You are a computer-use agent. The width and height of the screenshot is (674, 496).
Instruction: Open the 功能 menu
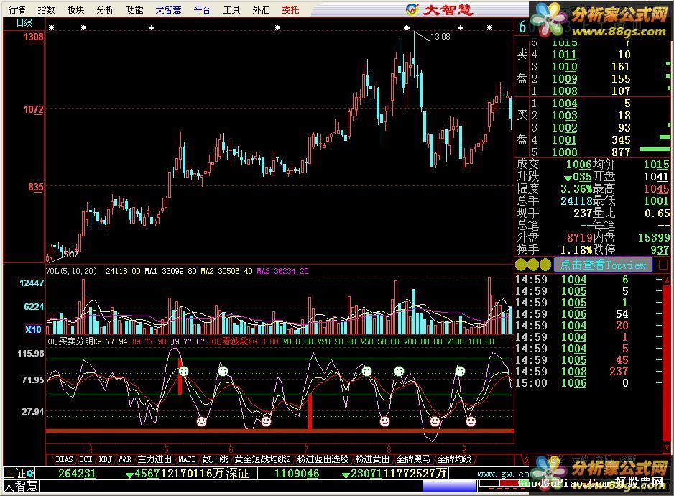click(134, 9)
